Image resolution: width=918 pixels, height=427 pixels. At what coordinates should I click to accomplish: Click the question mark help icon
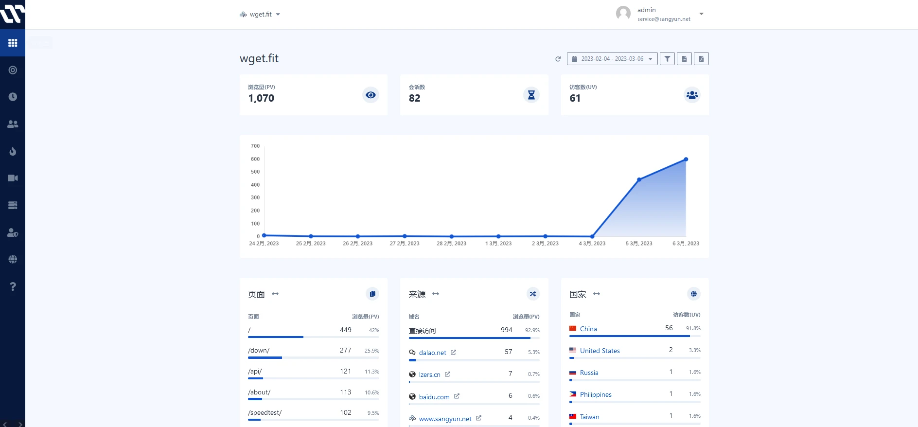coord(13,286)
